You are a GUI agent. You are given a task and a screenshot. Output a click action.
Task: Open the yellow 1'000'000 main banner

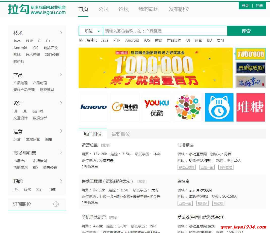pyautogui.click(x=155, y=68)
